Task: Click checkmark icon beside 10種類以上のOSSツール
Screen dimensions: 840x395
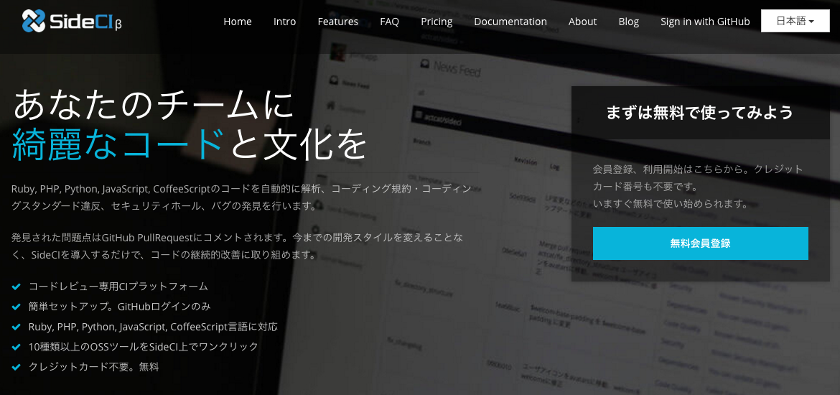Action: (16, 348)
